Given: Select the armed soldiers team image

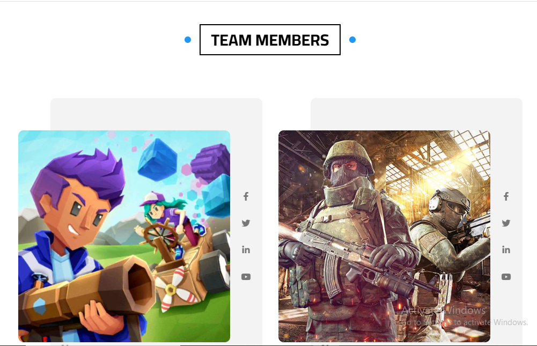Looking at the screenshot, I should coord(384,236).
